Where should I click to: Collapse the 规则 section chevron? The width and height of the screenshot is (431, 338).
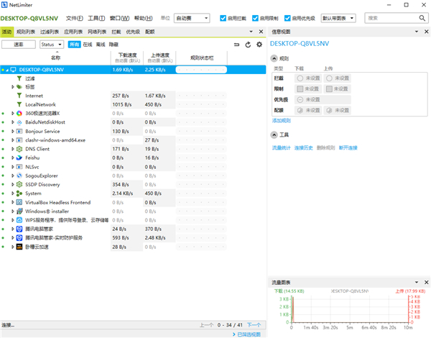point(274,58)
